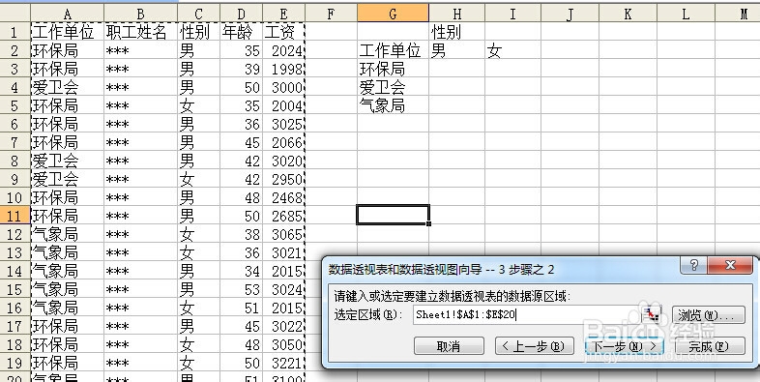Click age cell 39 in row 3

242,69
